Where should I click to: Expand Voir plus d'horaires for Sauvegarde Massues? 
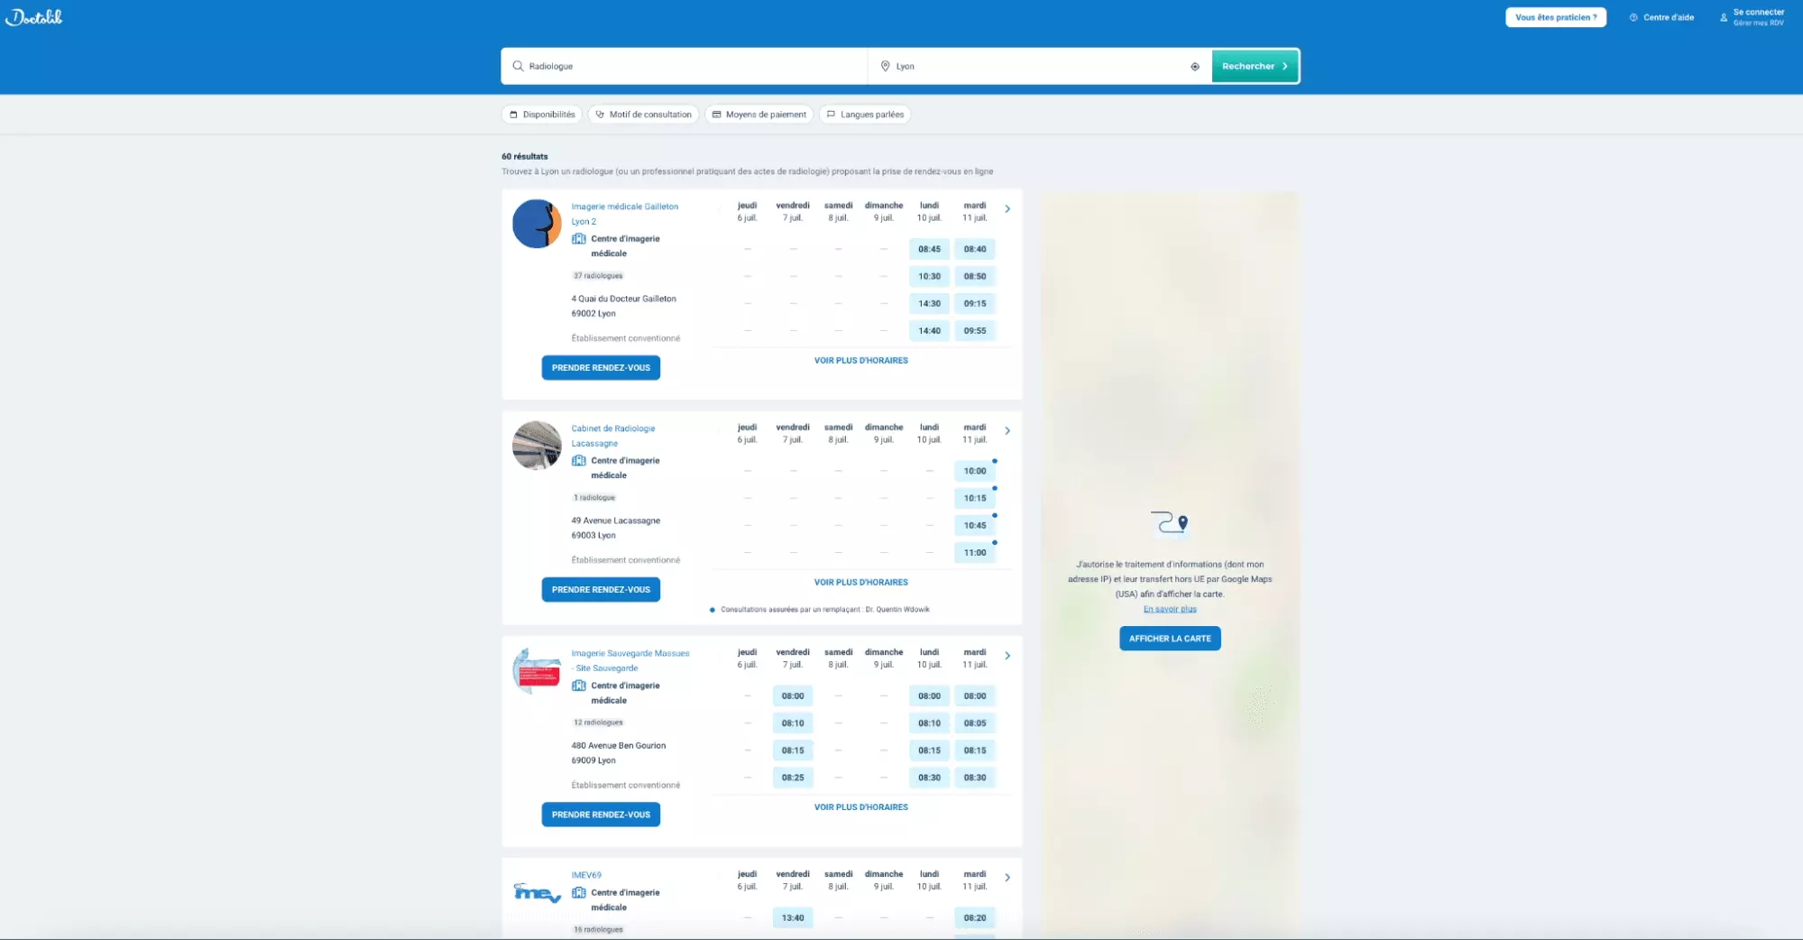click(860, 807)
